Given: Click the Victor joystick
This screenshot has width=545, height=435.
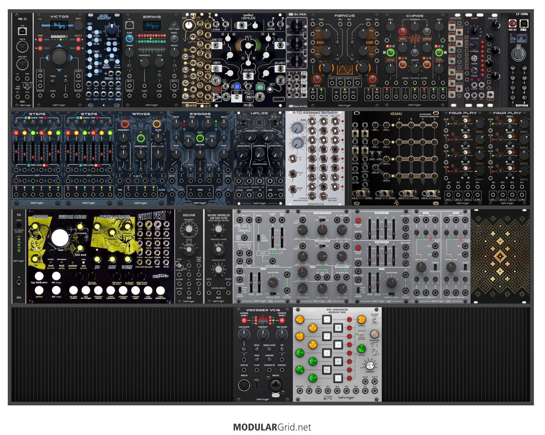Looking at the screenshot, I should click(59, 57).
